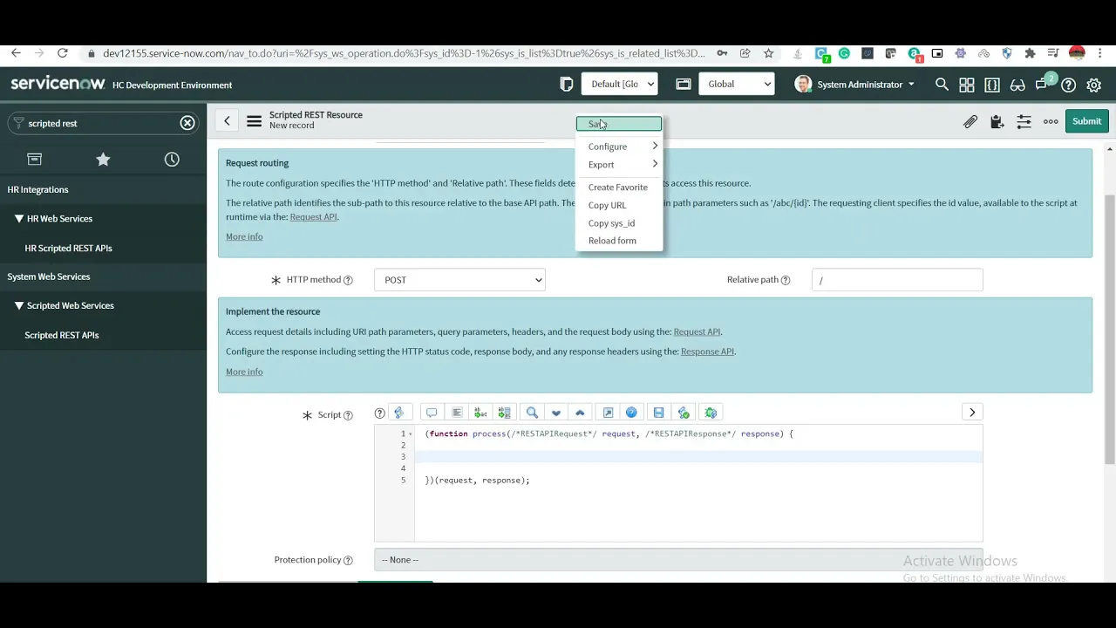Go back from the Scripted REST Resource form
The image size is (1116, 628).
[227, 121]
